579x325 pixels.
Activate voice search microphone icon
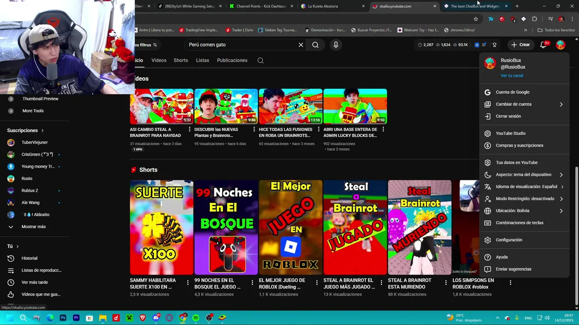[336, 45]
